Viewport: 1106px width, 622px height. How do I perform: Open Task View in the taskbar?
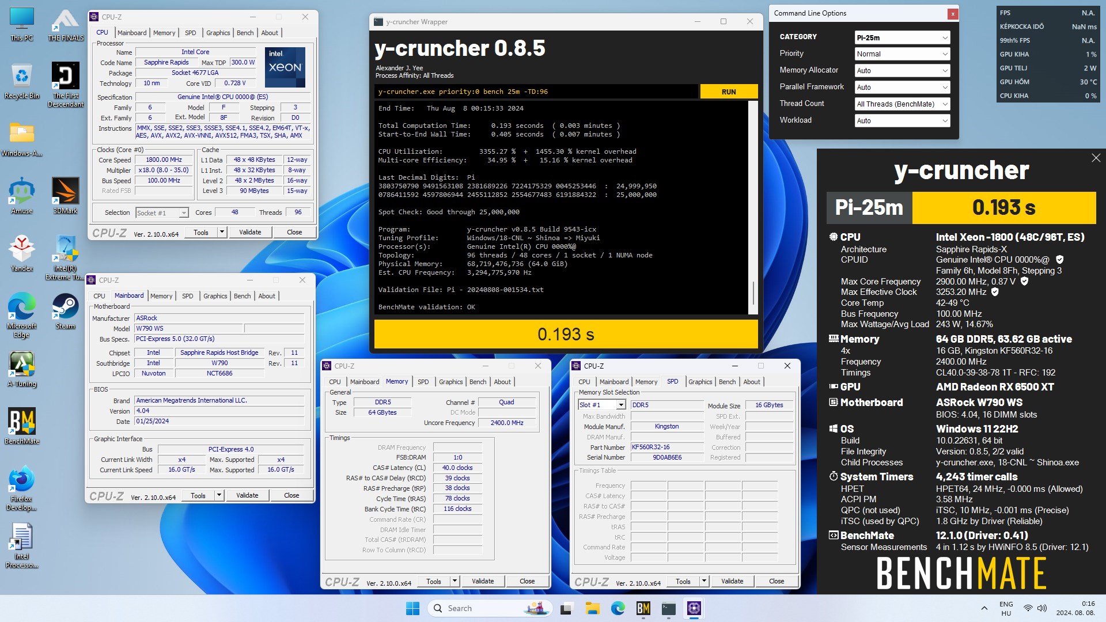pyautogui.click(x=566, y=608)
